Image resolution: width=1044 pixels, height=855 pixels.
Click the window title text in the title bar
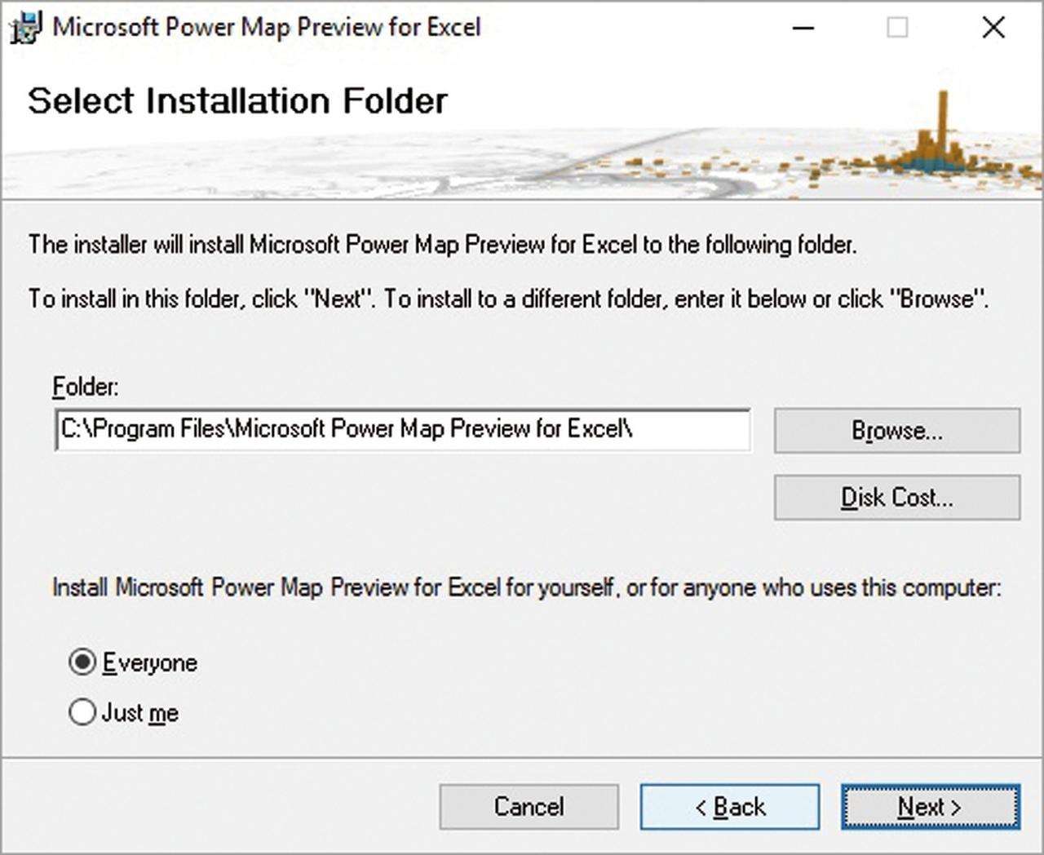[267, 27]
